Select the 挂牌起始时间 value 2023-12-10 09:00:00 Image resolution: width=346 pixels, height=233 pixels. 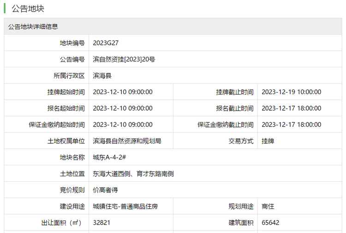pyautogui.click(x=123, y=92)
